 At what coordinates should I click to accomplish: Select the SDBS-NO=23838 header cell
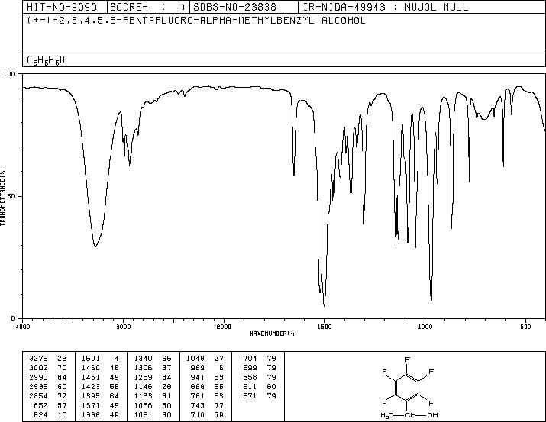(244, 7)
